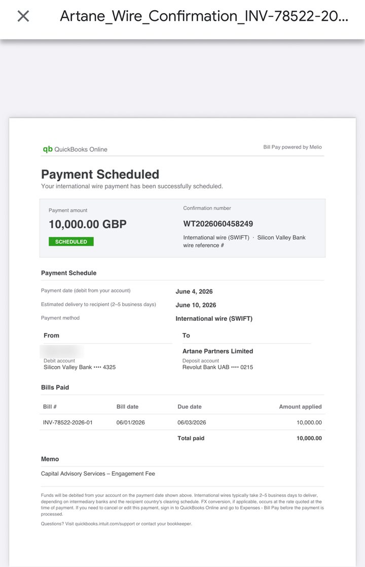Click the qb QuickBooks Online logo
Image resolution: width=365 pixels, height=567 pixels.
tap(75, 149)
